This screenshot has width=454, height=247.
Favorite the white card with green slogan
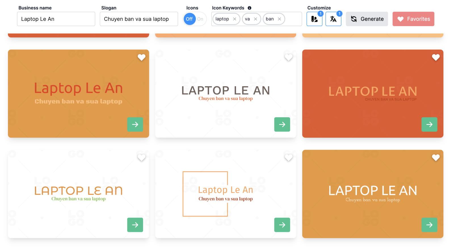coord(142,158)
